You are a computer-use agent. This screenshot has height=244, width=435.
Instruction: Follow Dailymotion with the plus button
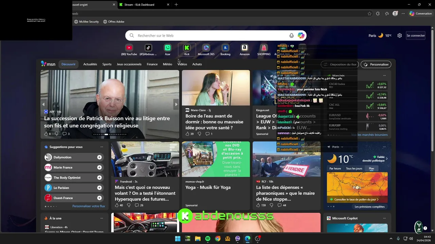pos(99,157)
